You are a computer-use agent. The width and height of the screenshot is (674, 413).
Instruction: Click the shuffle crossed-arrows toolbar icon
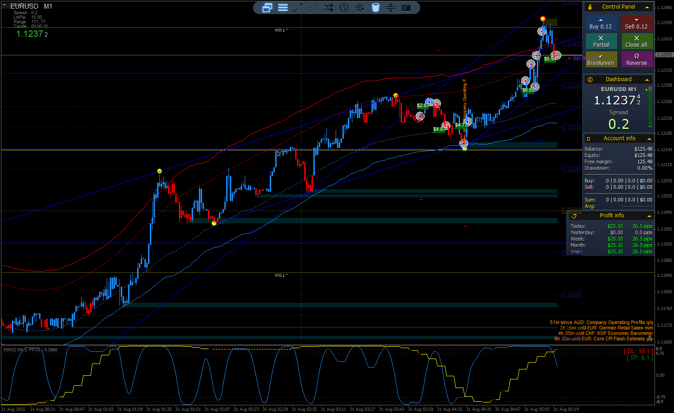click(329, 8)
